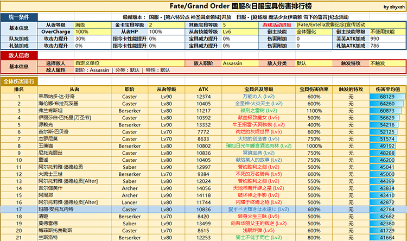The height and width of the screenshot is (241, 407).
Task: Click the author credit by zbyxzh
Action: tap(394, 7)
